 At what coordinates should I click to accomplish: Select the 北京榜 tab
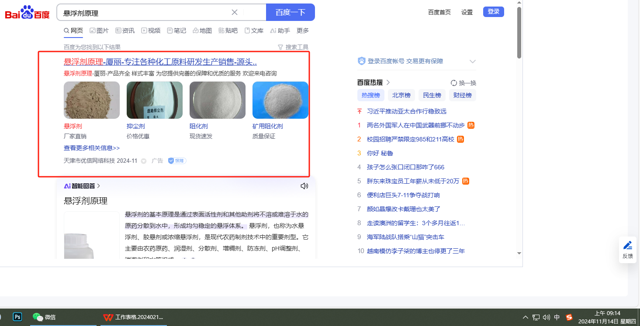(401, 95)
